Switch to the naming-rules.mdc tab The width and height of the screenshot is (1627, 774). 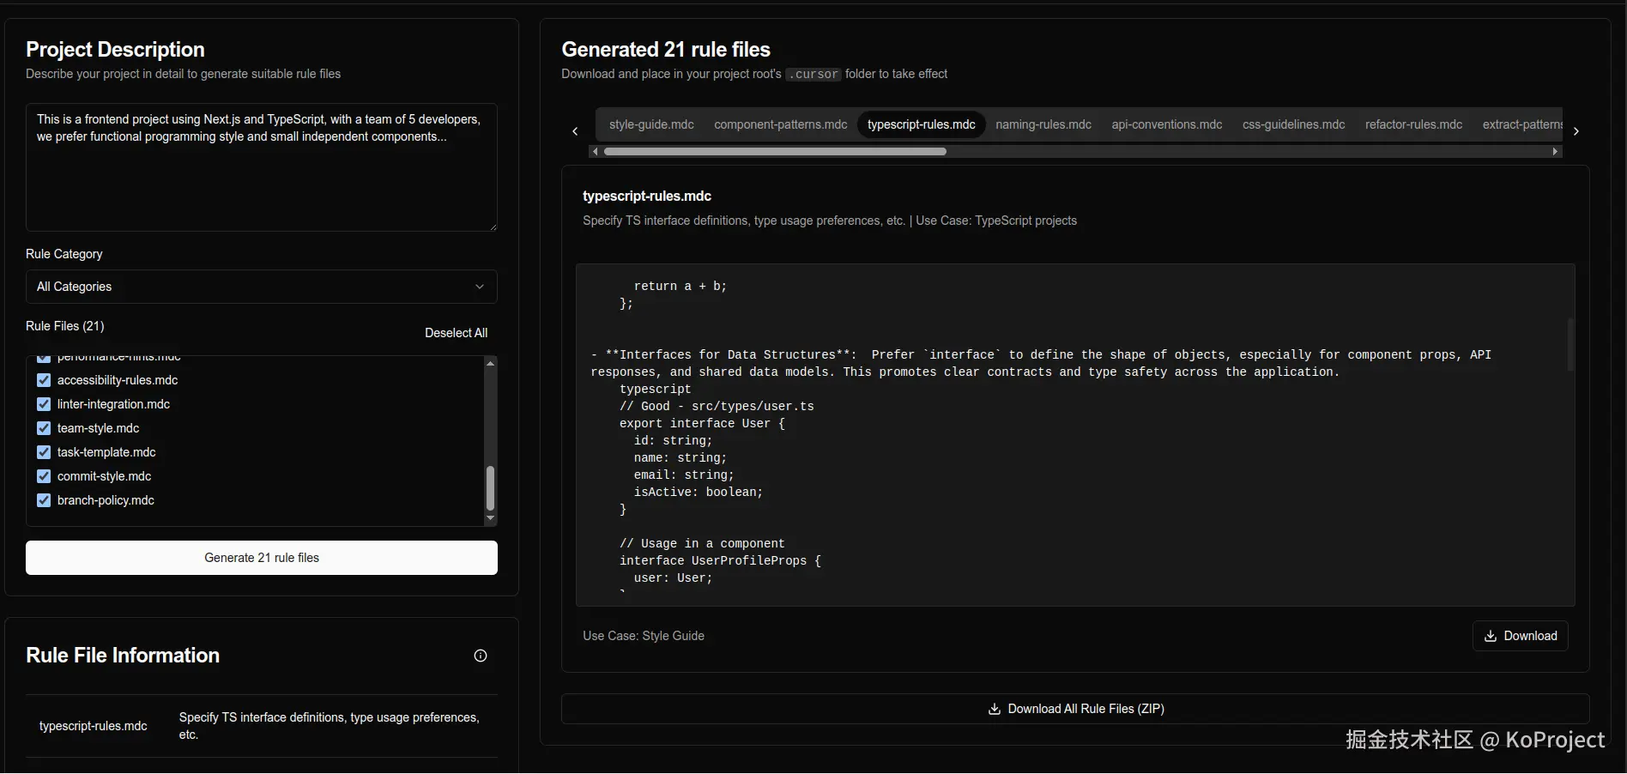pos(1043,124)
